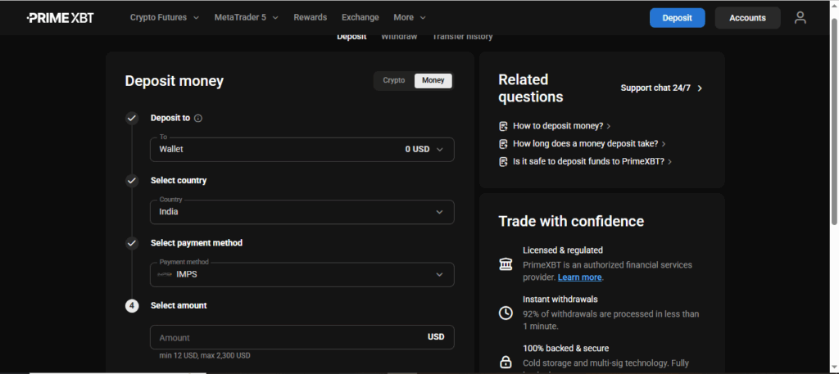Click the IMPS payment method logo
839x374 pixels.
pyautogui.click(x=165, y=275)
